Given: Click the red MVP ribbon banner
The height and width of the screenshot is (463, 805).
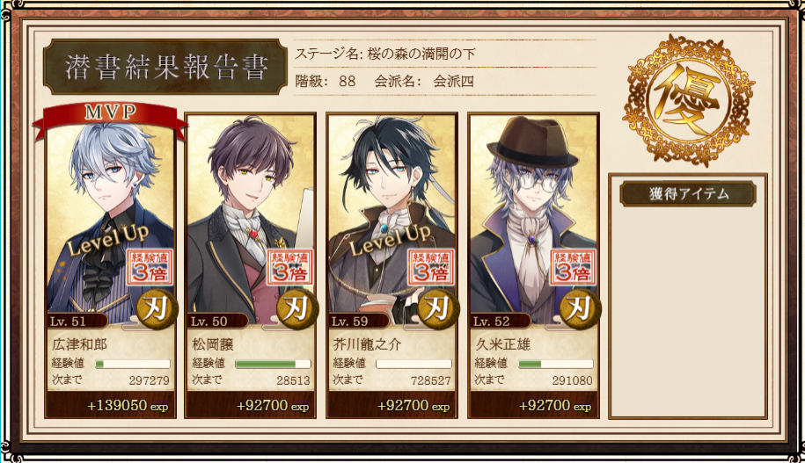Looking at the screenshot, I should click(x=110, y=118).
